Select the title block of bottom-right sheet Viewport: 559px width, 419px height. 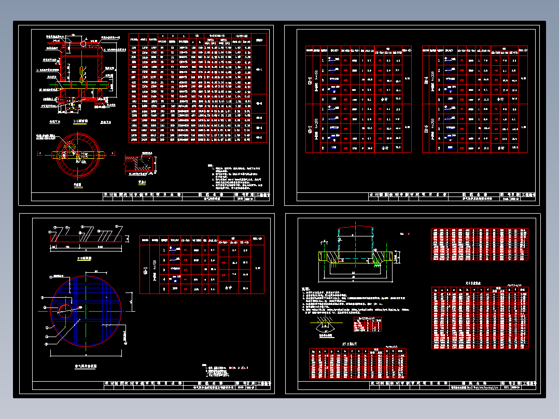tap(417, 385)
